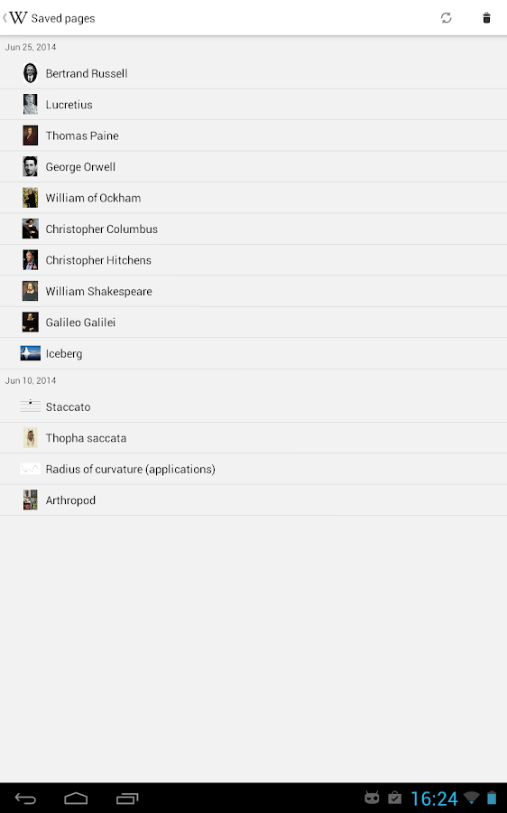Open Radius of curvature (applications) page
The image size is (507, 813).
pos(253,469)
